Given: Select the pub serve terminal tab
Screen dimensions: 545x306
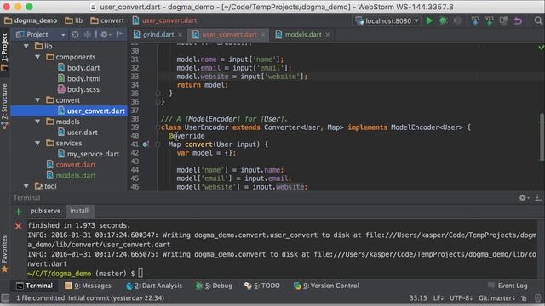Looking at the screenshot, I should [x=45, y=211].
